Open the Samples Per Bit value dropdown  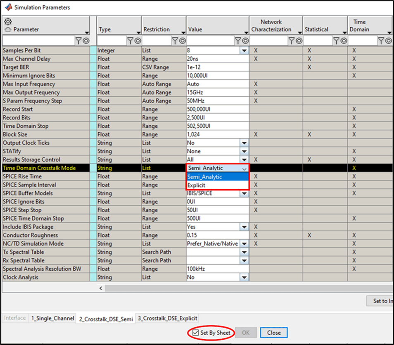[x=244, y=50]
